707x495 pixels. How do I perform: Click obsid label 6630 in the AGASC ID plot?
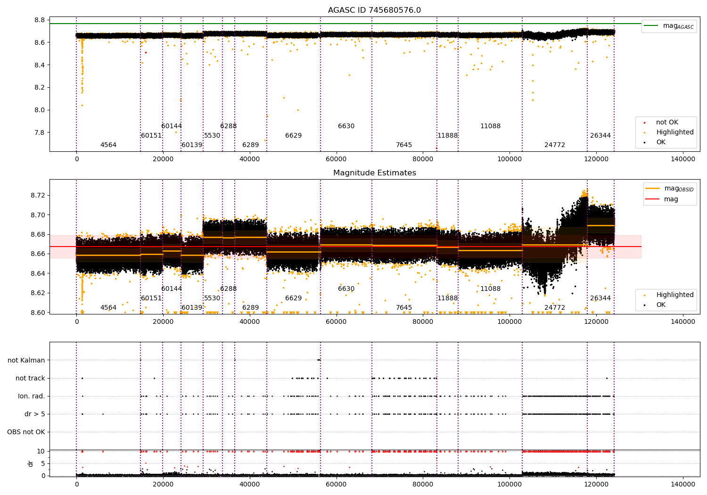click(x=346, y=126)
